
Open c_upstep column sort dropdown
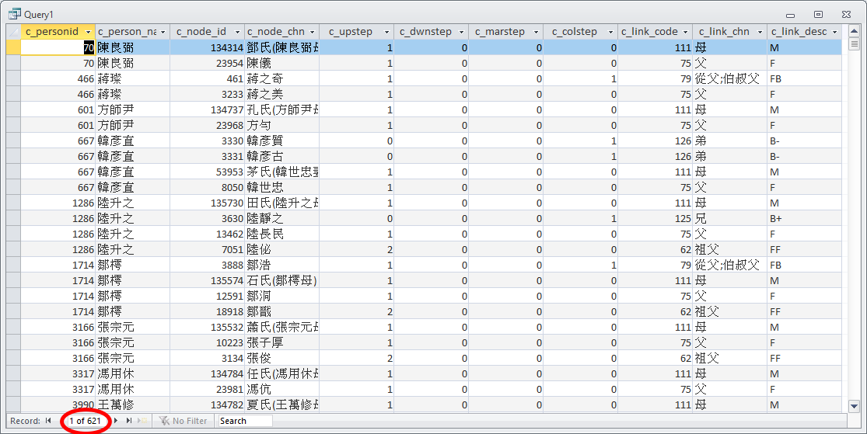point(387,32)
